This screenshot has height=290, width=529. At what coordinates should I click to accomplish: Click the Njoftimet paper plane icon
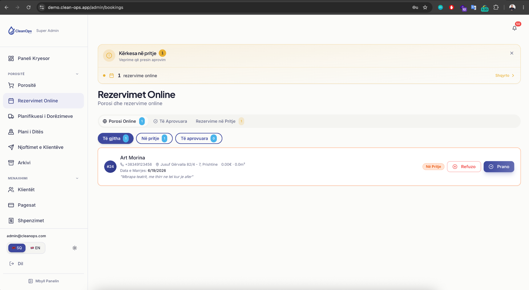11,147
